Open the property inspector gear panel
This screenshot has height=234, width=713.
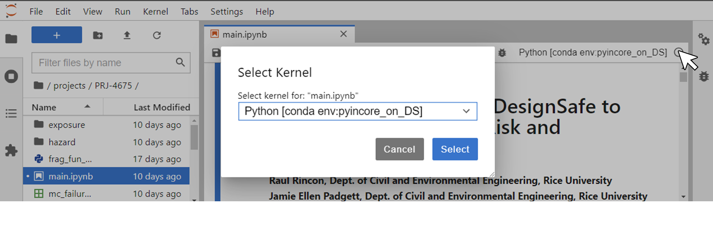704,39
